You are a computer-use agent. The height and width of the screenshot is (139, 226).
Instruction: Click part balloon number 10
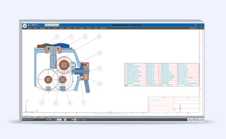point(99,36)
